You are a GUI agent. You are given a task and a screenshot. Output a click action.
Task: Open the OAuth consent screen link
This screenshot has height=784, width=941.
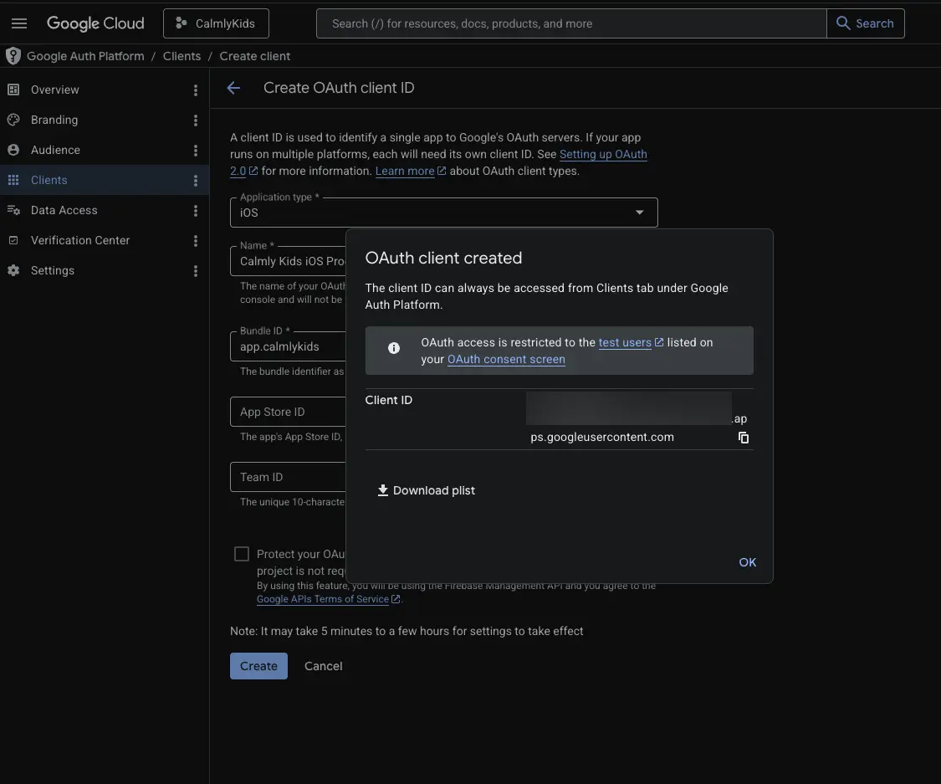point(506,359)
